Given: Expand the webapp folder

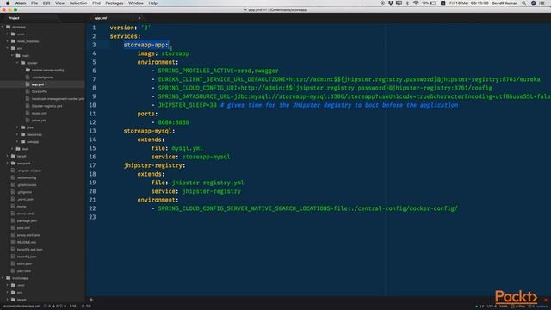Looking at the screenshot, I should coord(17,141).
